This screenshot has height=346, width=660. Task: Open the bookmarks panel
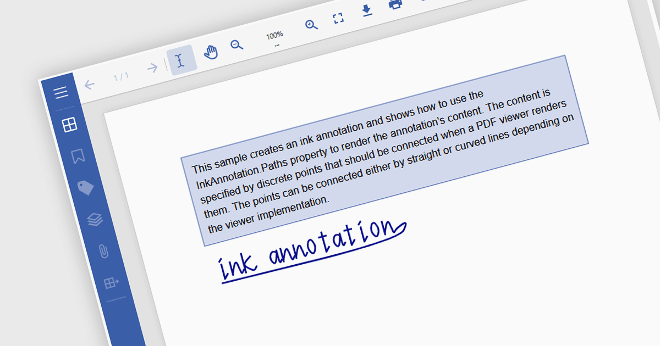[x=78, y=156]
